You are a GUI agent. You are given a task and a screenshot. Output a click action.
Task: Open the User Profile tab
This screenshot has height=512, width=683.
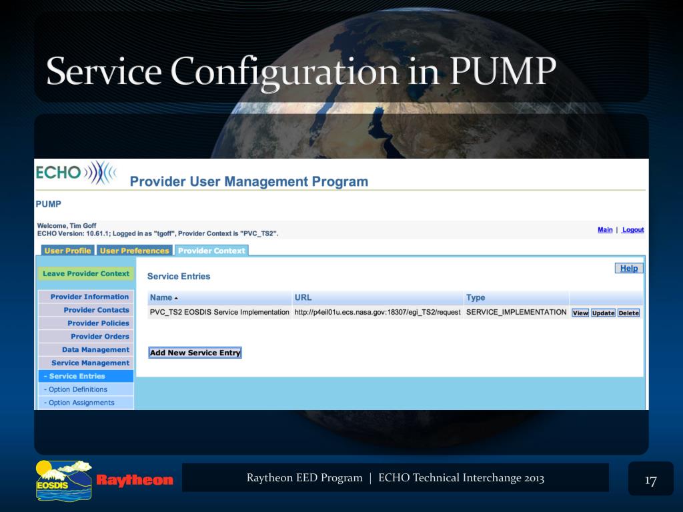pos(67,251)
